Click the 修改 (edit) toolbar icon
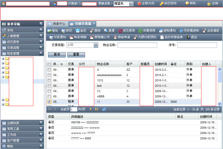 (x=64, y=31)
